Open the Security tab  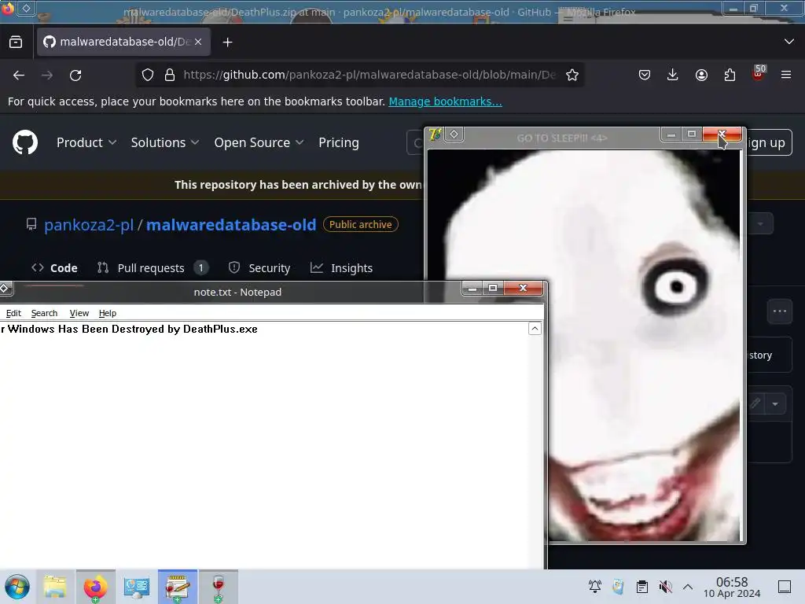coord(259,267)
